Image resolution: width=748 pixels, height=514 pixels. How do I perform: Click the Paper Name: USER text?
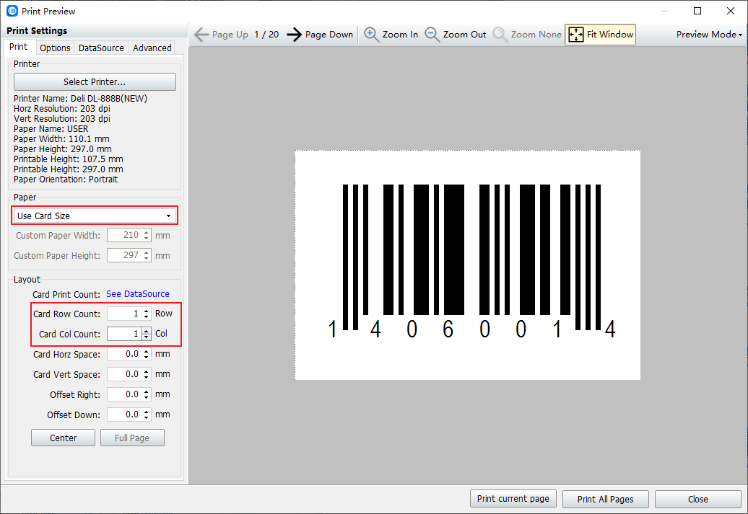click(51, 129)
